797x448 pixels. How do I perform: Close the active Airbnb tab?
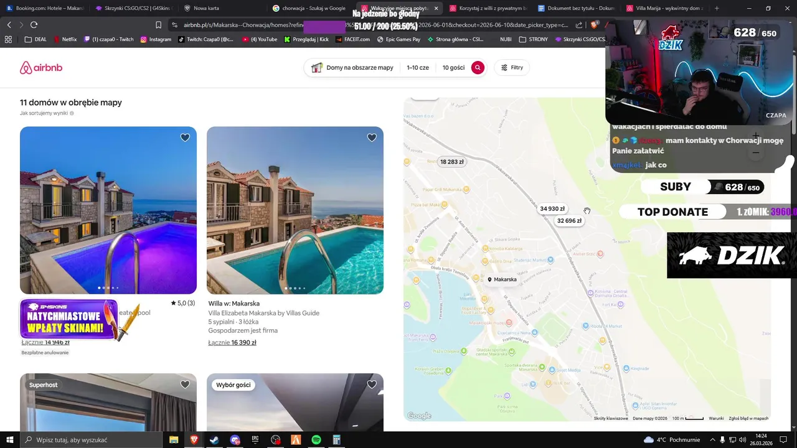pyautogui.click(x=436, y=8)
